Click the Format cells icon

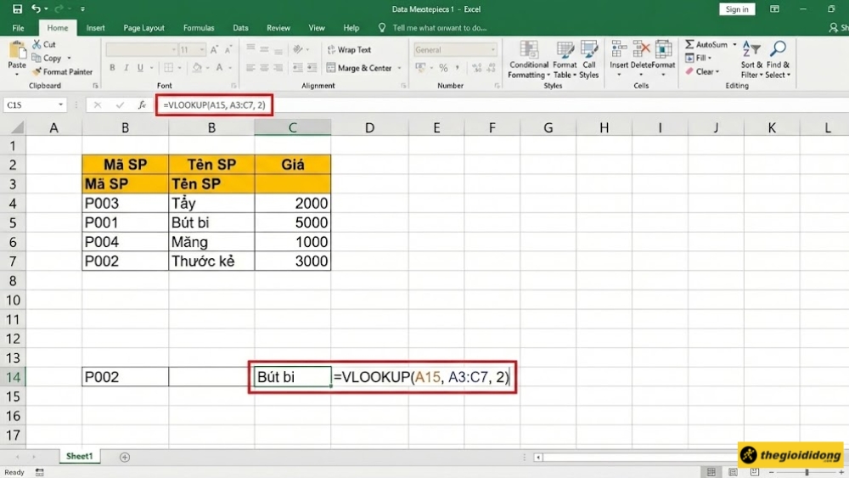(x=663, y=50)
